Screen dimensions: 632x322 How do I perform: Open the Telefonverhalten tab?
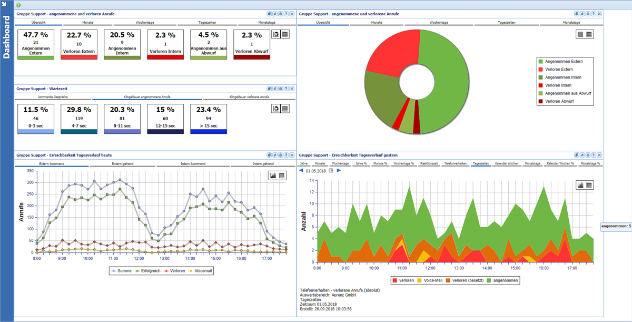(x=456, y=164)
